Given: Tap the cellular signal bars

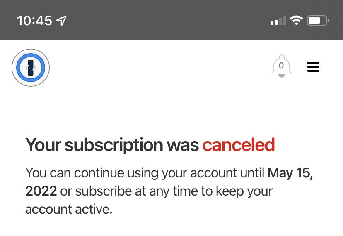Looking at the screenshot, I should tap(278, 21).
